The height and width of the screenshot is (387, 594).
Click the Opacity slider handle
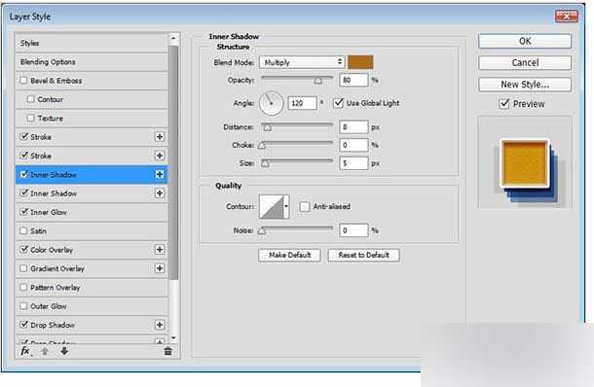click(318, 81)
